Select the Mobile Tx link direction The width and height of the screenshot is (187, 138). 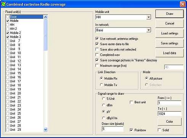pos(102,85)
